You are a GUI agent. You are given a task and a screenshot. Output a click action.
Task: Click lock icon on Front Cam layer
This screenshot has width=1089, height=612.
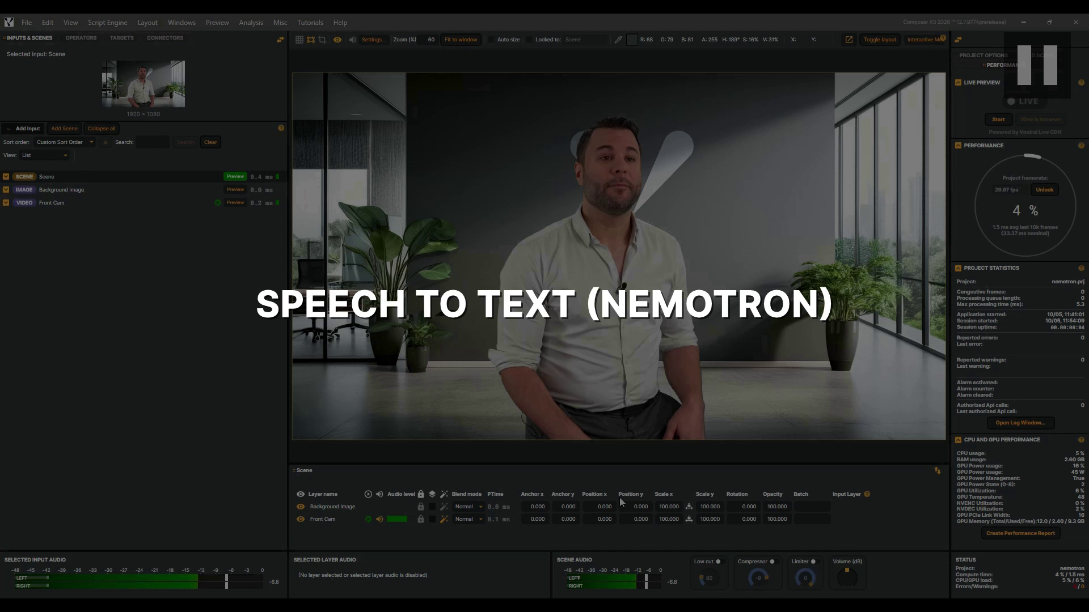421,519
